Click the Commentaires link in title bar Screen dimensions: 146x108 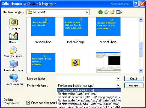pyautogui.click(x=121, y=4)
